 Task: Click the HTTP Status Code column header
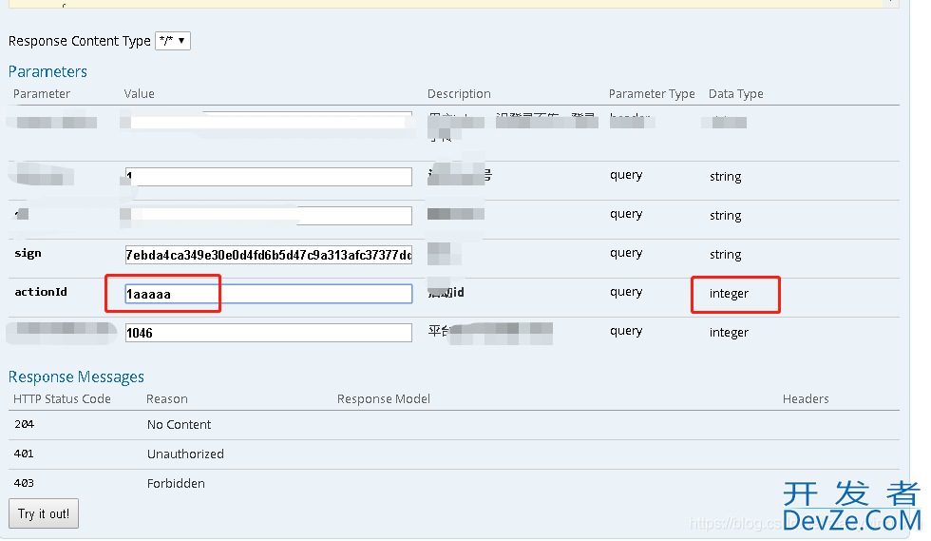(62, 399)
